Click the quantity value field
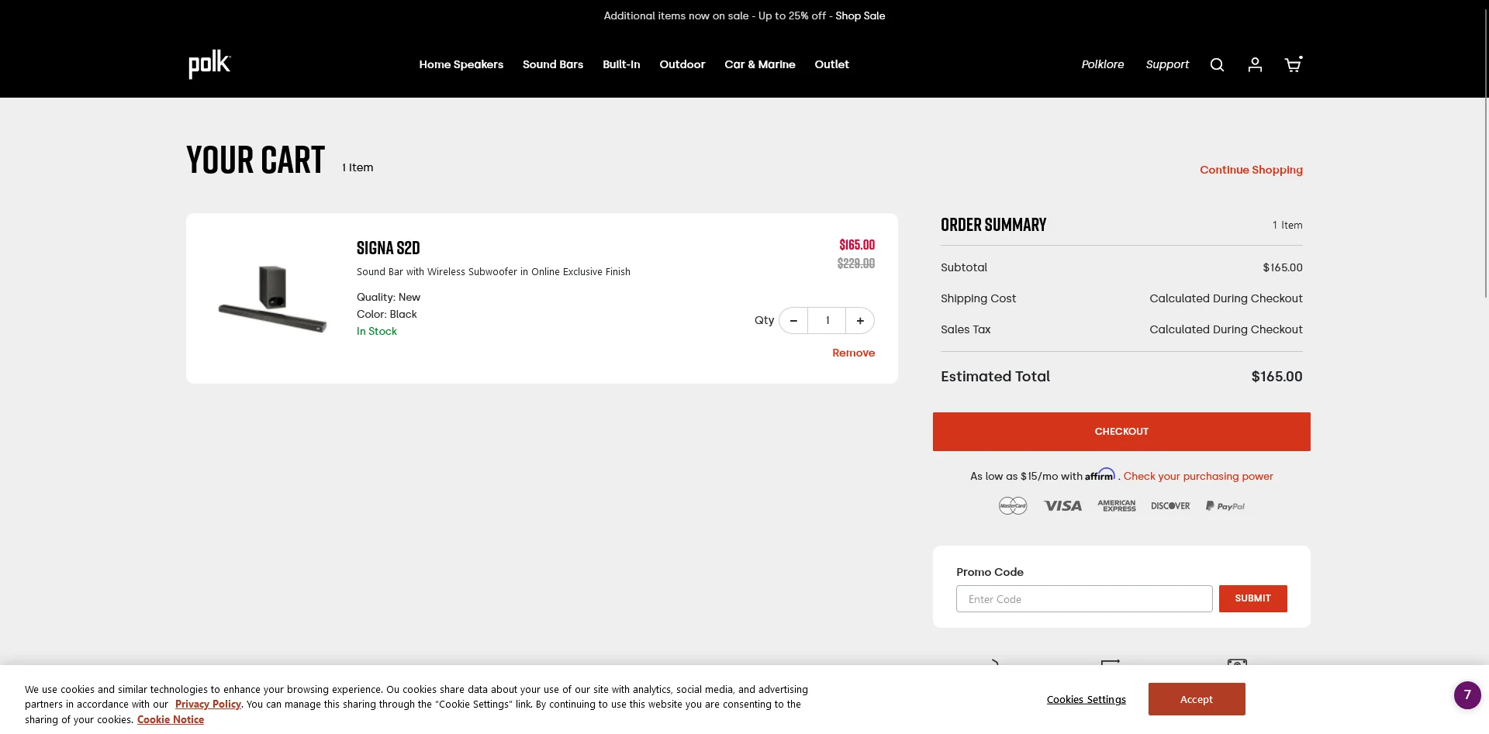The width and height of the screenshot is (1489, 734). [x=827, y=321]
